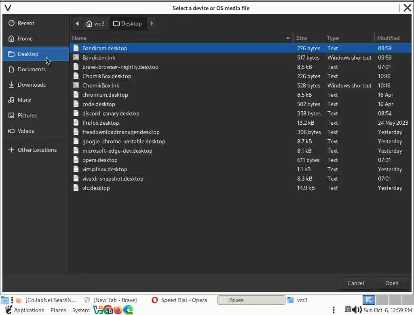Browse Other Locations
414x315 pixels.
click(36, 150)
